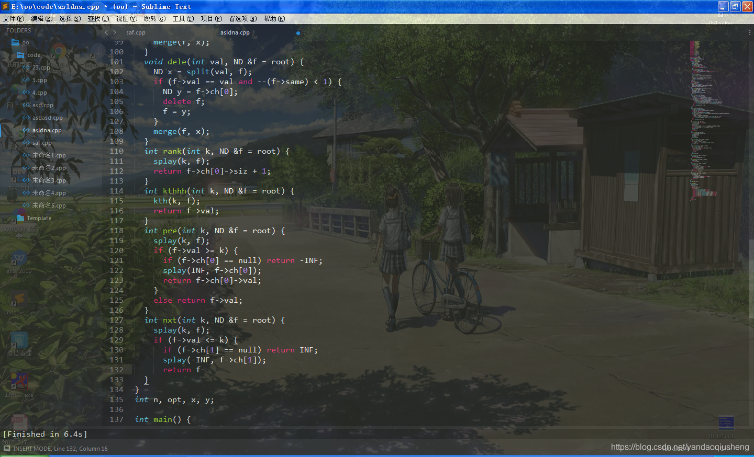This screenshot has width=754, height=457.
Task: Click the code file icon beside 3.cpp
Action: [x=26, y=80]
